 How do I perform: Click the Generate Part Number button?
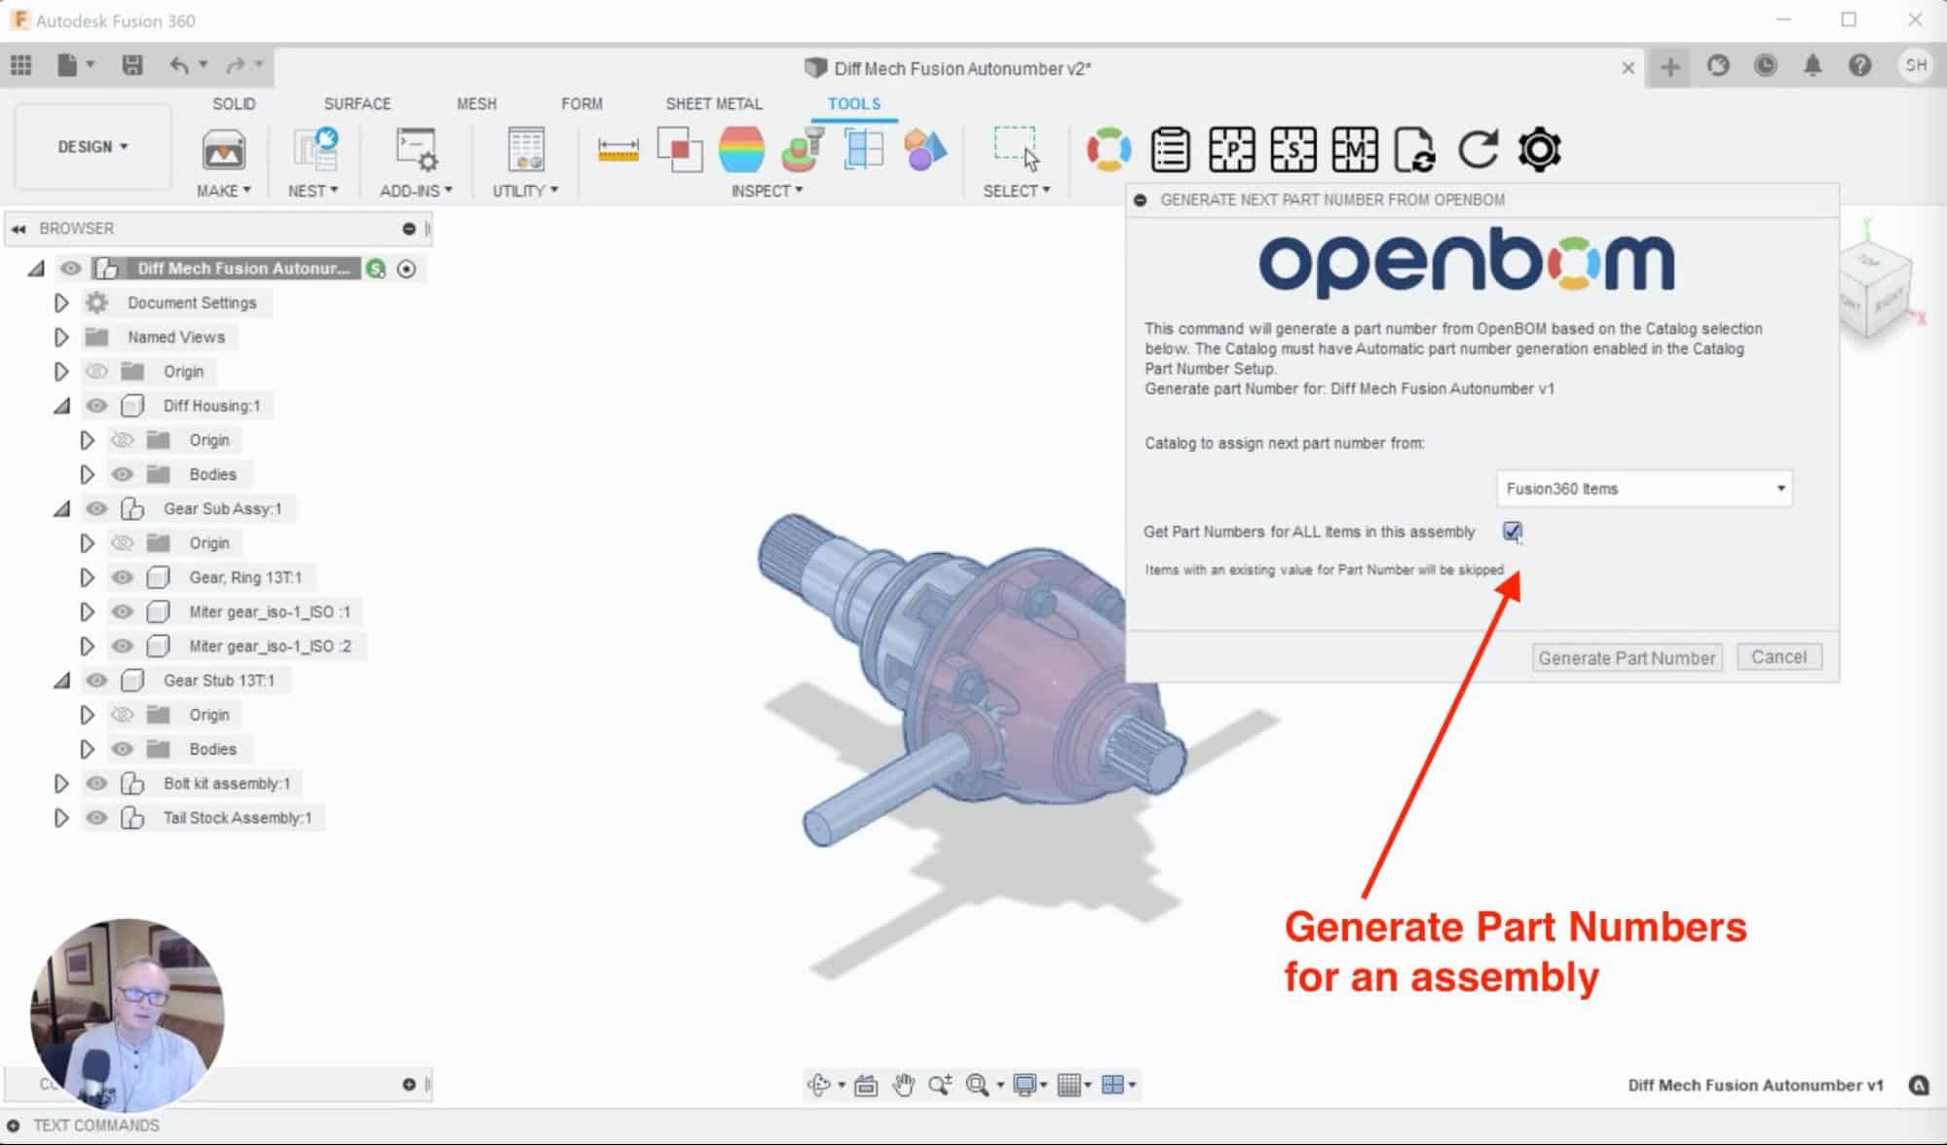(1627, 657)
